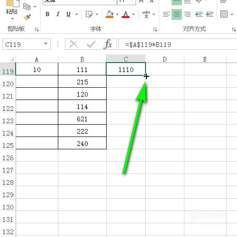The height and width of the screenshot is (237, 237).
Task: Align text left
Action: [166, 14]
